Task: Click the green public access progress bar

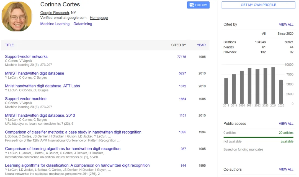Action: (x=258, y=137)
